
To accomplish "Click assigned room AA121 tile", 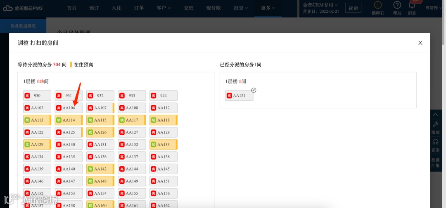I will pos(239,96).
